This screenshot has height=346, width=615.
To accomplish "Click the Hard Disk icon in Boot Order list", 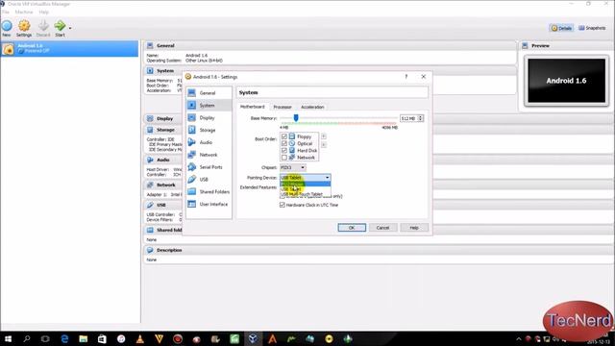I will pyautogui.click(x=292, y=150).
